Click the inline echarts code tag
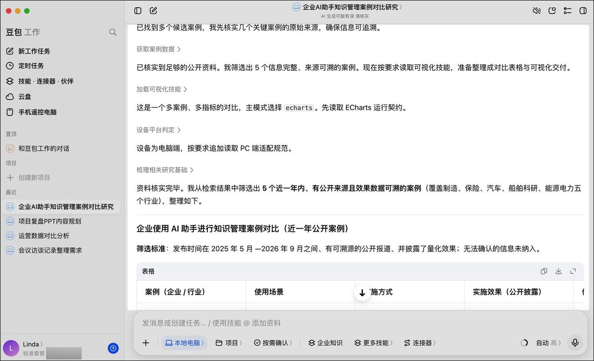The width and height of the screenshot is (594, 361). 299,107
